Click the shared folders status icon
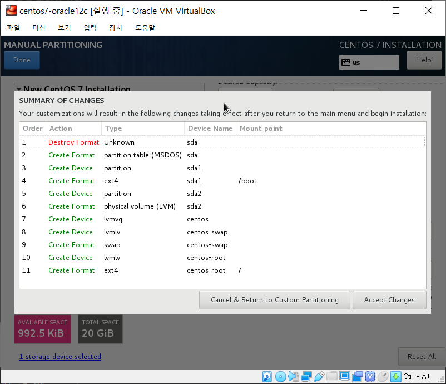446x384 pixels. pos(331,377)
